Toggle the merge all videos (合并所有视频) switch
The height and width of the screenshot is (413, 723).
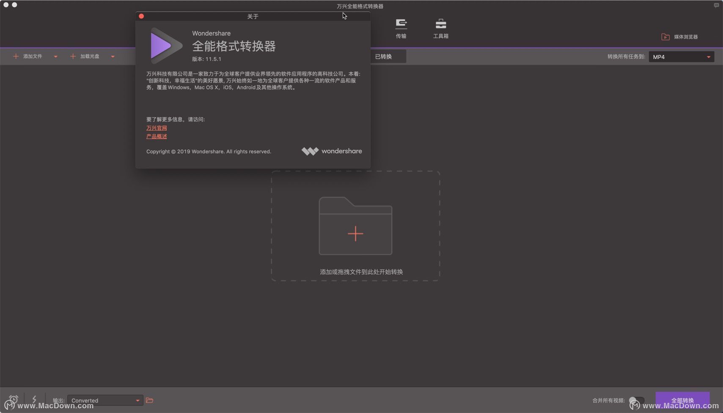pos(637,400)
